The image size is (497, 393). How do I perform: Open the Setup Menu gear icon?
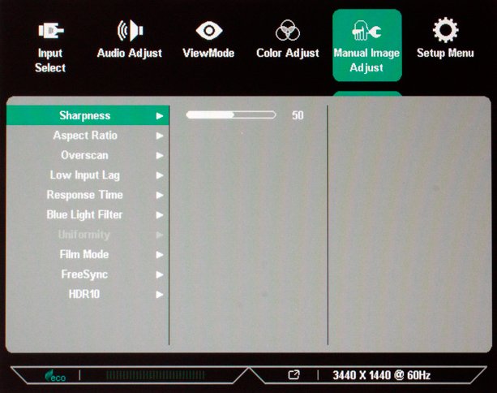tap(445, 32)
